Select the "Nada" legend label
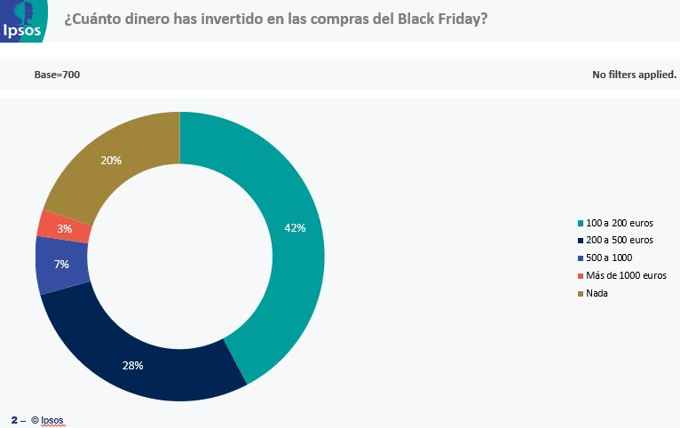This screenshot has height=428, width=680. coord(597,293)
